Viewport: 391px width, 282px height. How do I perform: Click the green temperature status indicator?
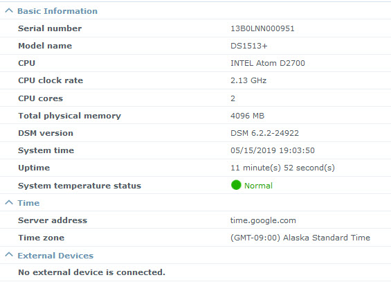(236, 185)
